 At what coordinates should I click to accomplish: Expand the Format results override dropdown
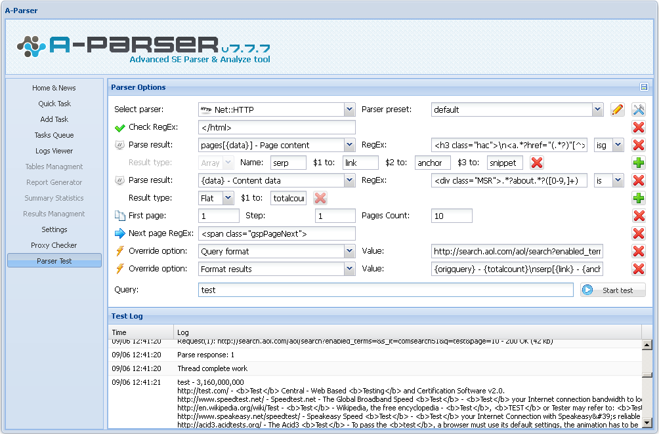(x=349, y=269)
